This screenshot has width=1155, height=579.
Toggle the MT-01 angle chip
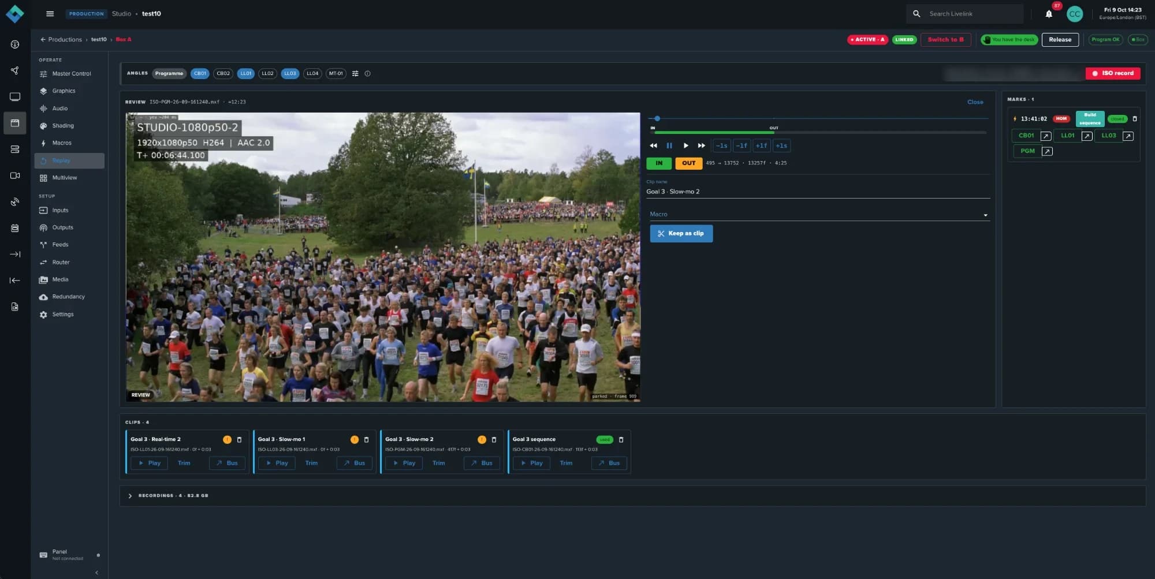(x=336, y=73)
